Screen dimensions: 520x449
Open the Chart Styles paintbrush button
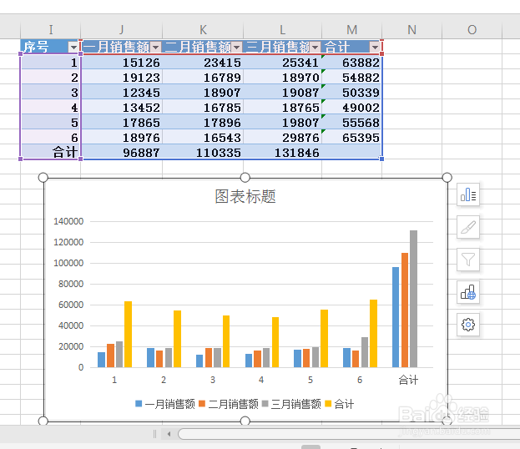(x=468, y=227)
